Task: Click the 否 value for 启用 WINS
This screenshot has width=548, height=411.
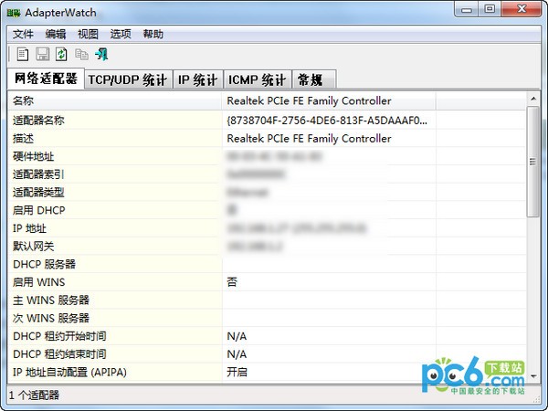Action: [x=232, y=282]
